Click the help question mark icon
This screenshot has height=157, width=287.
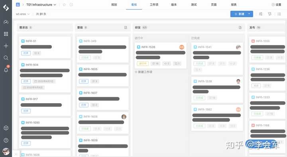coord(6,140)
